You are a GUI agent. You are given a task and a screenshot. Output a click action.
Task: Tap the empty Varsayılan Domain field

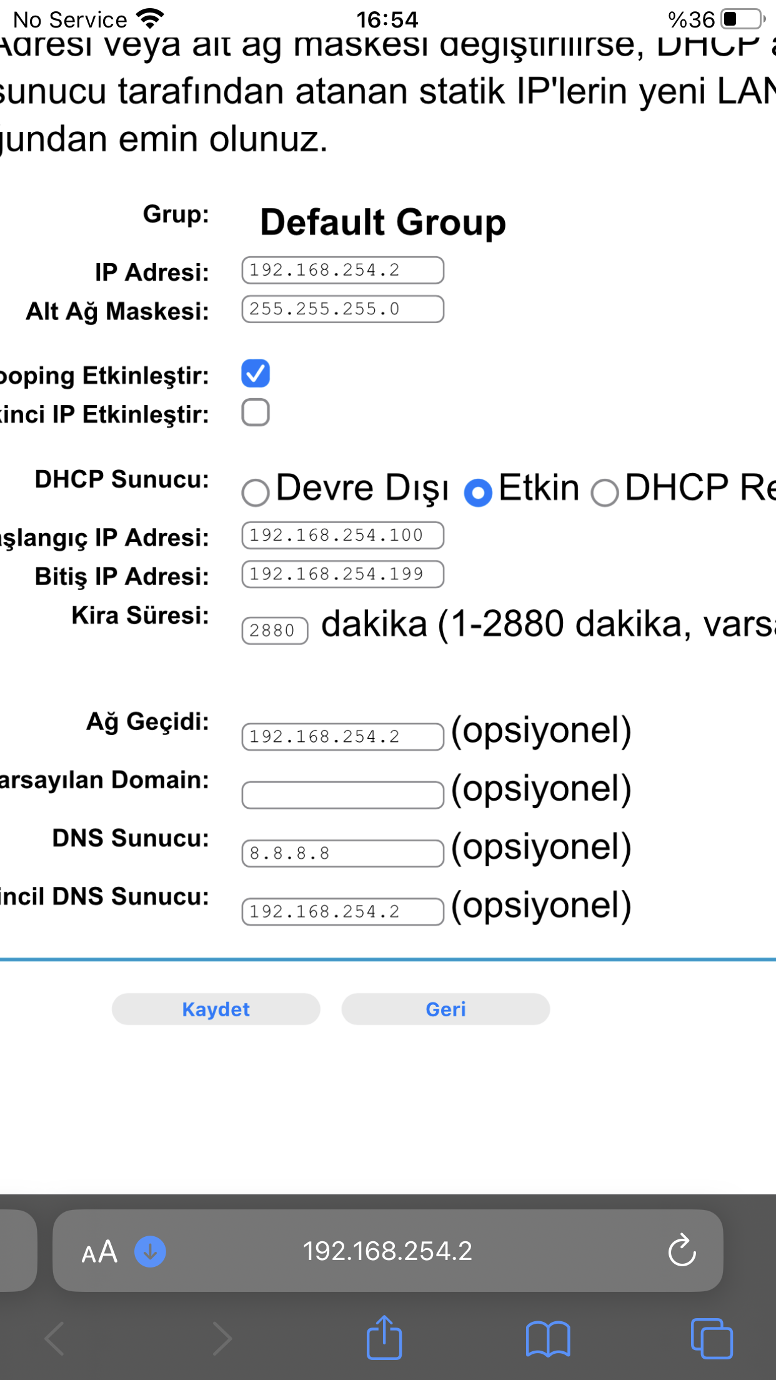(342, 795)
